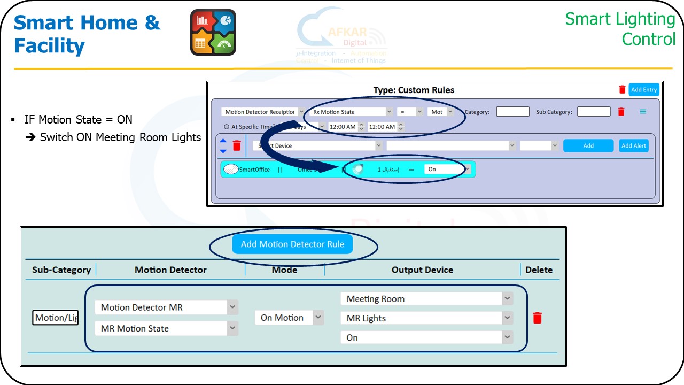Click the red trash icon beside Add Entry

coord(621,90)
